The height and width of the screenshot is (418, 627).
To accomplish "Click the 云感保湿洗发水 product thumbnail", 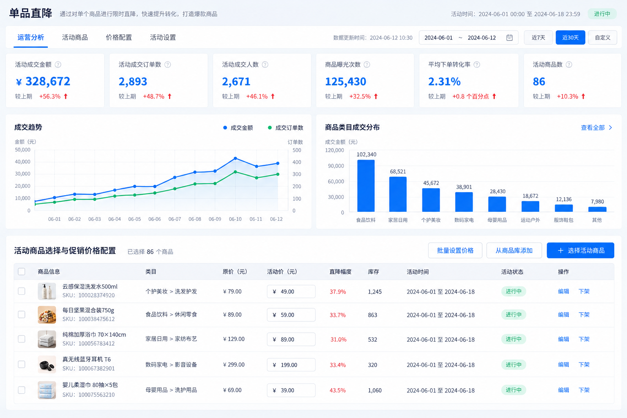I will click(x=47, y=291).
